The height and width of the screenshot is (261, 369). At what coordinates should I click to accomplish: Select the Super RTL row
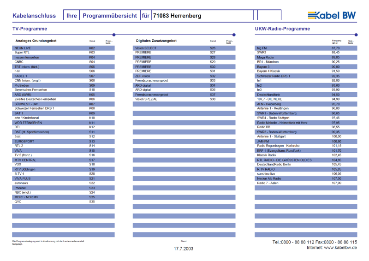click(63, 53)
